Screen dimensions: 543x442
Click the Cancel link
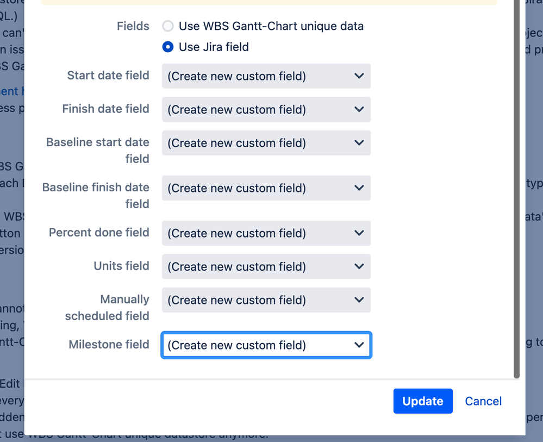pos(483,401)
